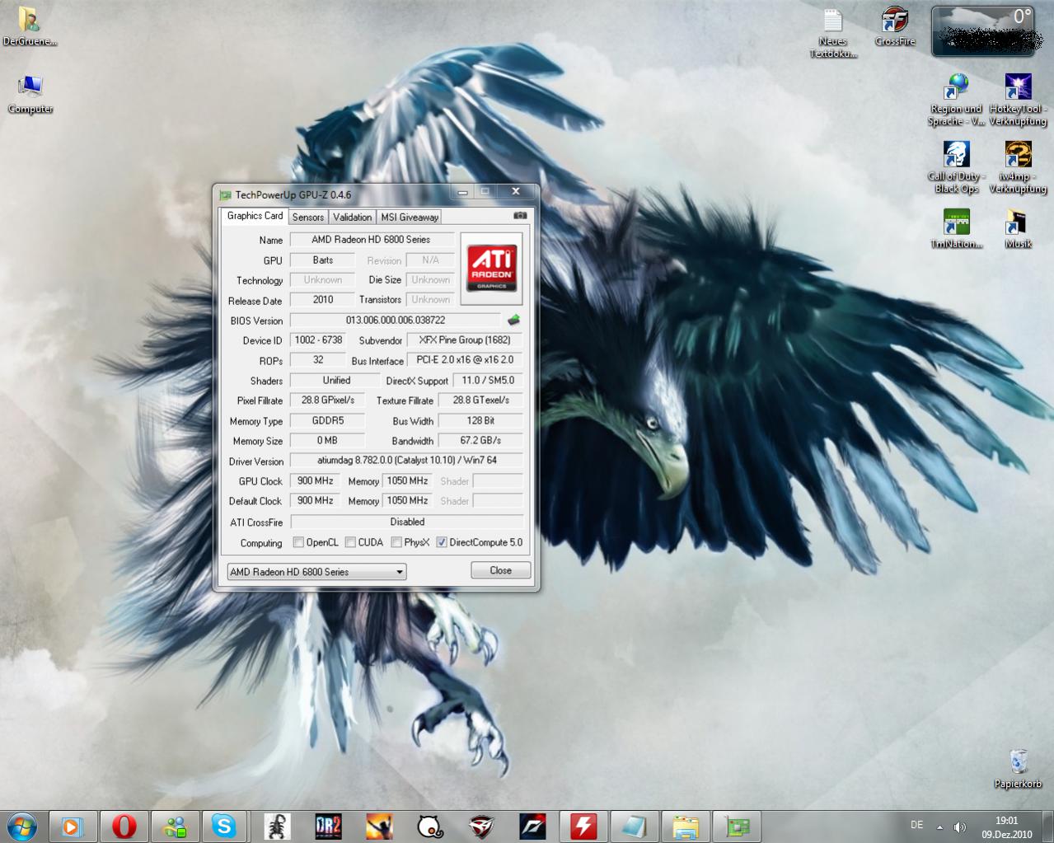Switch to the Sensors tab
The width and height of the screenshot is (1054, 843).
pos(308,218)
